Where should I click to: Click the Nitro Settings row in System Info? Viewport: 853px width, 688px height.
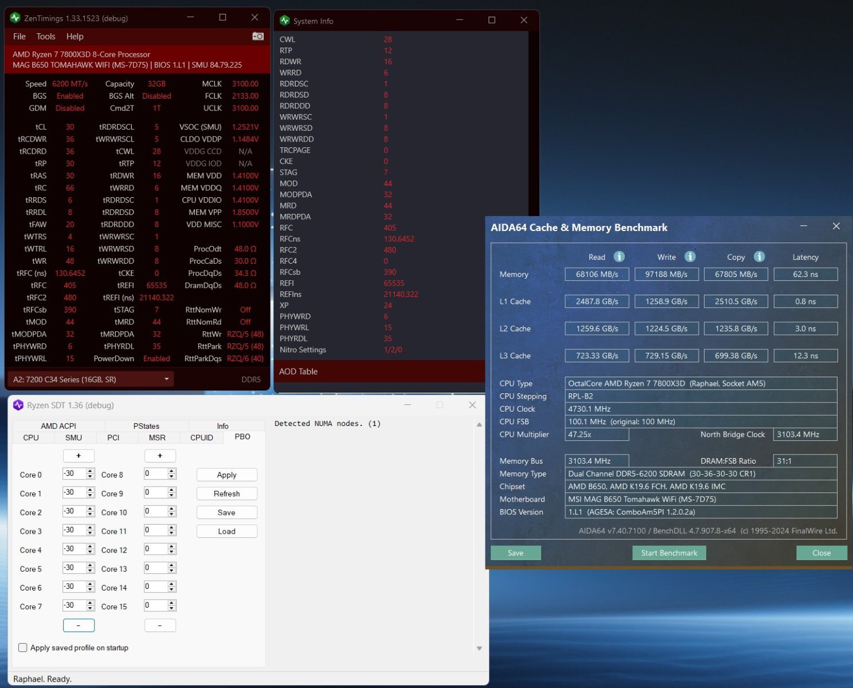click(x=380, y=350)
